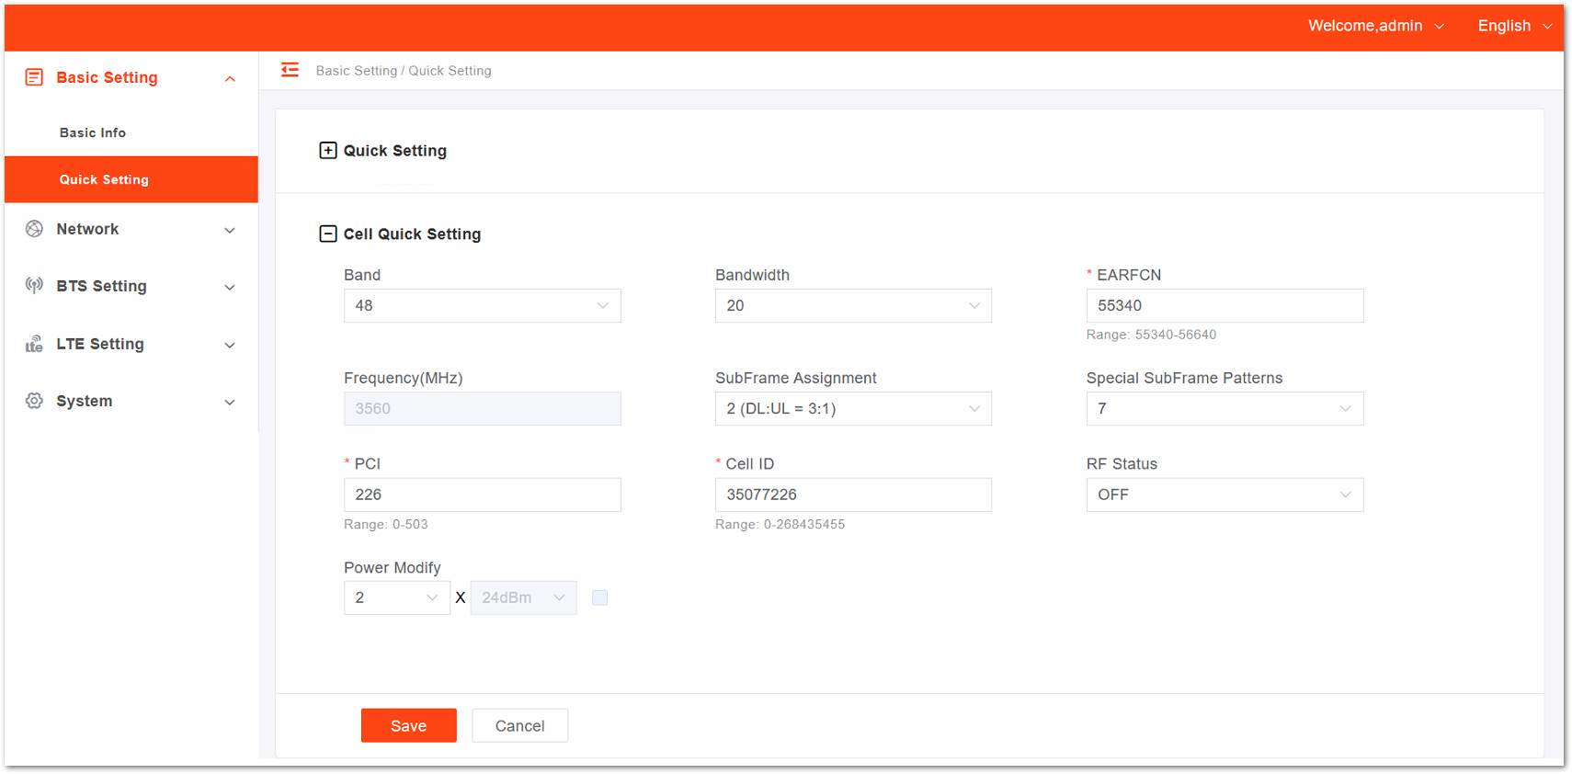This screenshot has width=1572, height=774.
Task: Click the 'SubFrame Assignment' label
Action: (x=796, y=378)
